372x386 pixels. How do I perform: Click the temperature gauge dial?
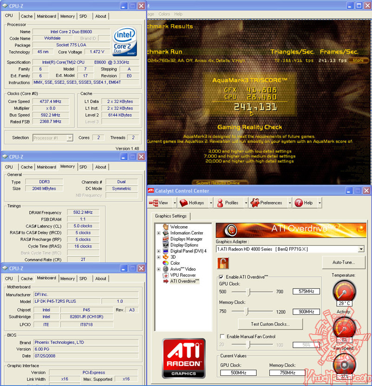coord(344,291)
